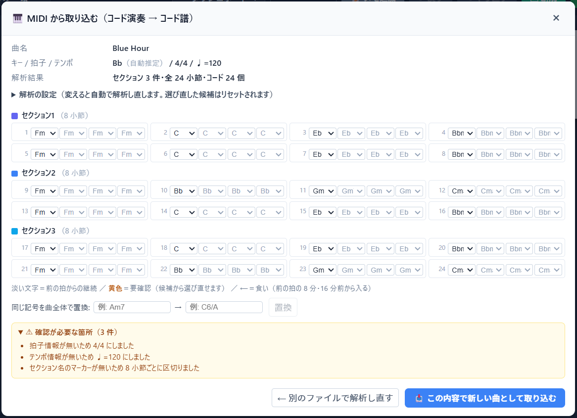
Task: Open measure 8 first-beat Bbm dropdown
Action: (x=462, y=154)
